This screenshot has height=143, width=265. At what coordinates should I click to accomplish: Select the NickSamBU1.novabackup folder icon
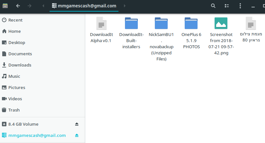tap(161, 23)
